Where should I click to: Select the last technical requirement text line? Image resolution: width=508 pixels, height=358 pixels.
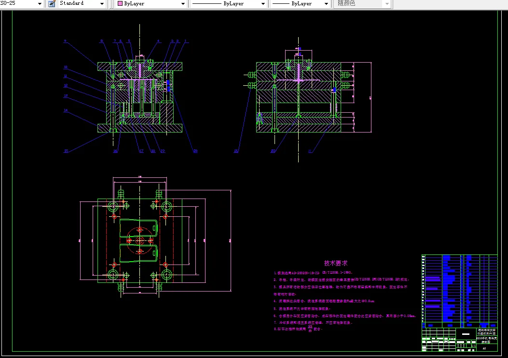298,329
